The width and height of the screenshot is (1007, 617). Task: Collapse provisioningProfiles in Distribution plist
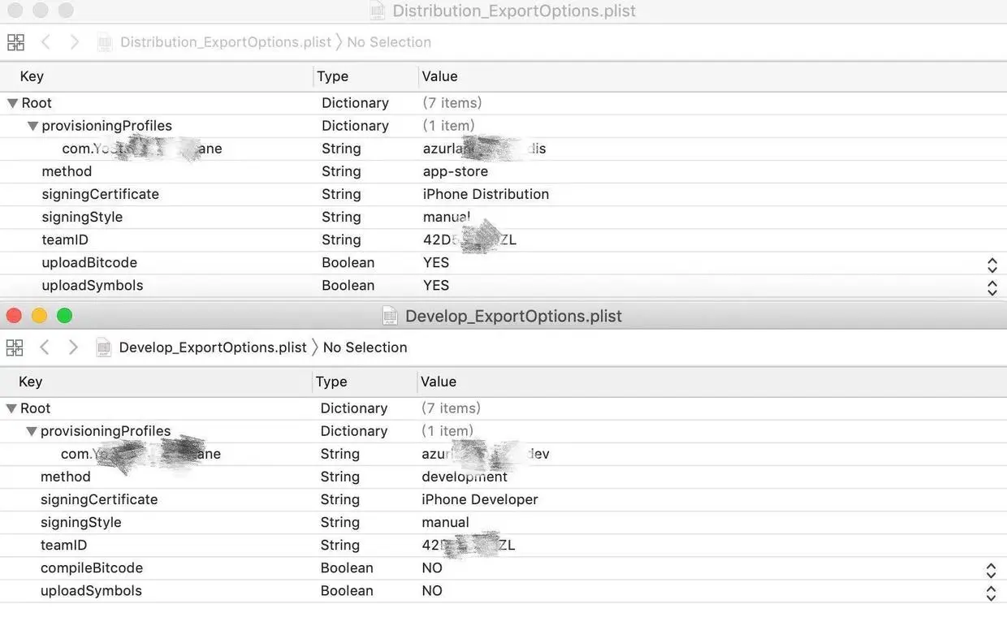32,126
